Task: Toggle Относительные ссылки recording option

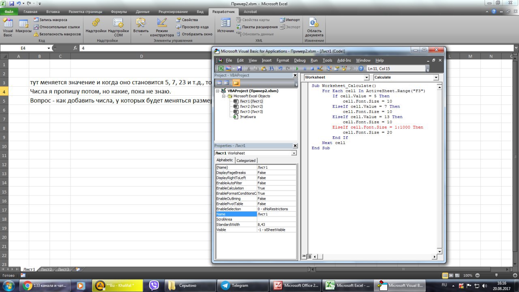Action: (x=56, y=27)
